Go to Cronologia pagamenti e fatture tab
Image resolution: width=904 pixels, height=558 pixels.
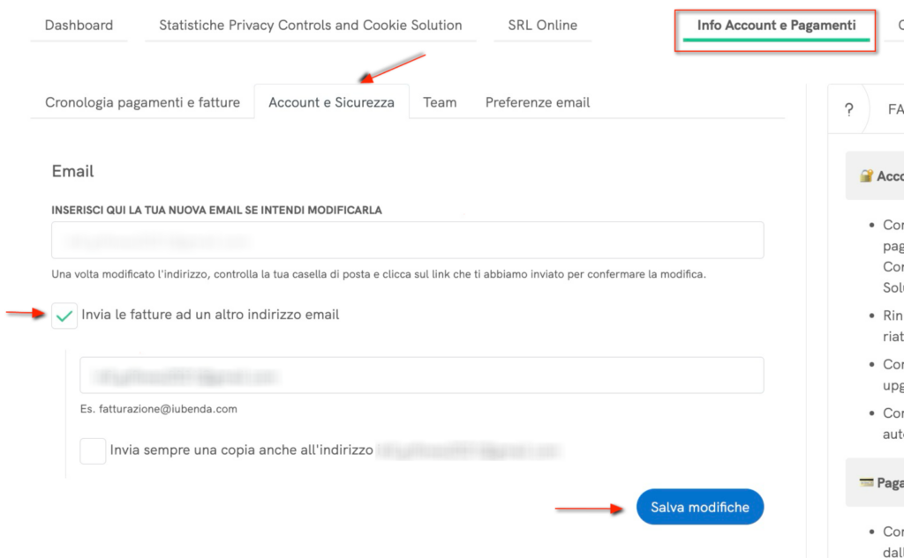coord(142,102)
